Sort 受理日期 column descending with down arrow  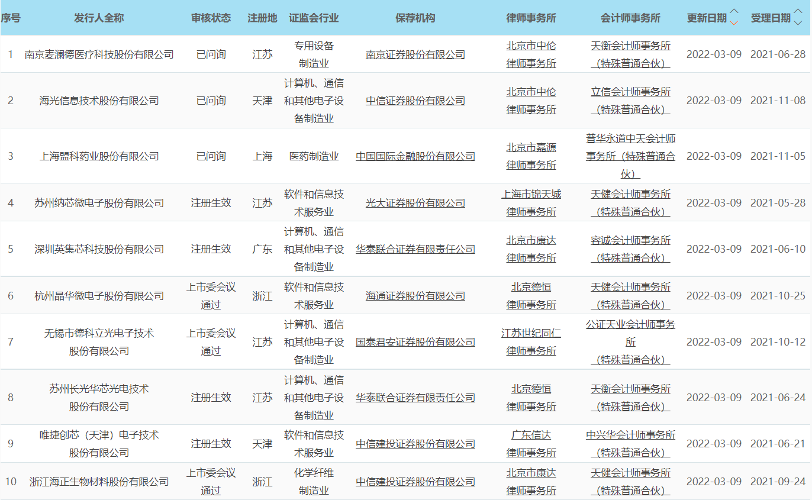[798, 23]
